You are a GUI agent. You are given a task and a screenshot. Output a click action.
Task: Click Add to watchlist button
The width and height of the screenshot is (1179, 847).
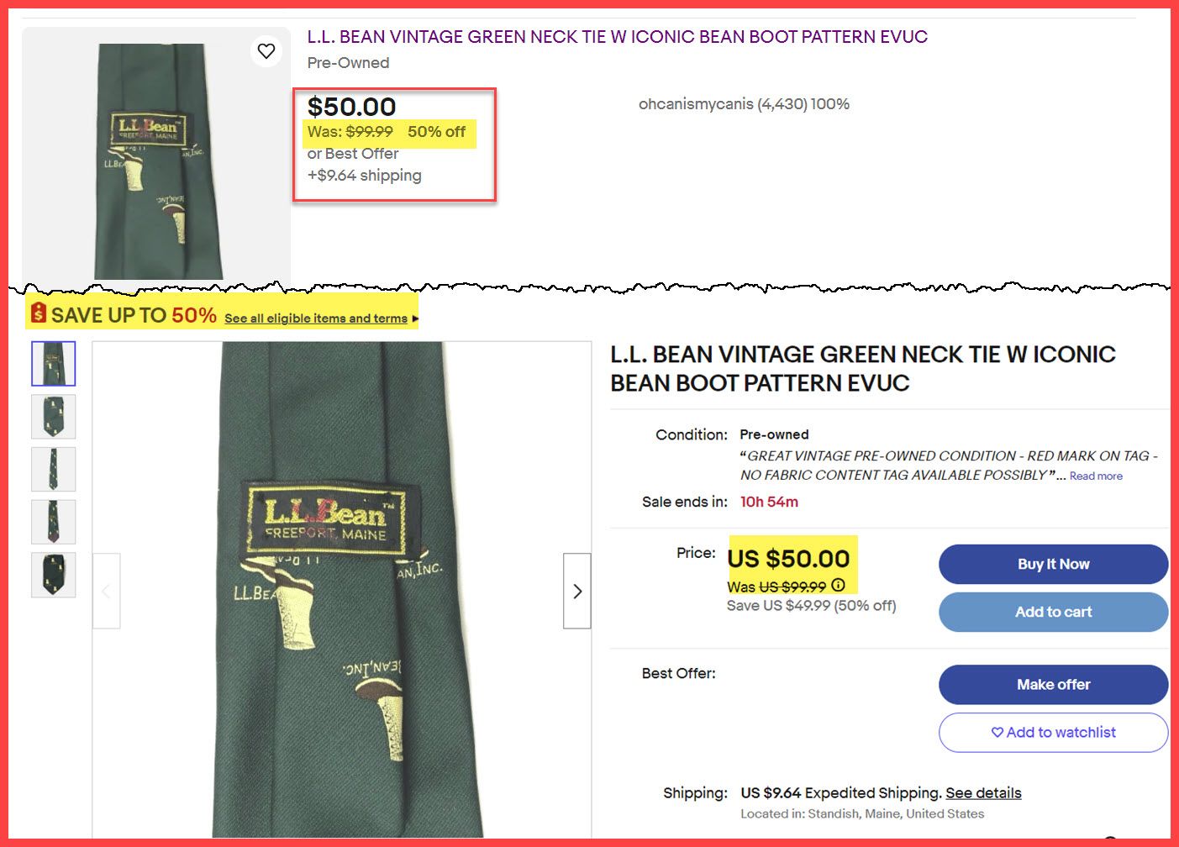click(1053, 733)
